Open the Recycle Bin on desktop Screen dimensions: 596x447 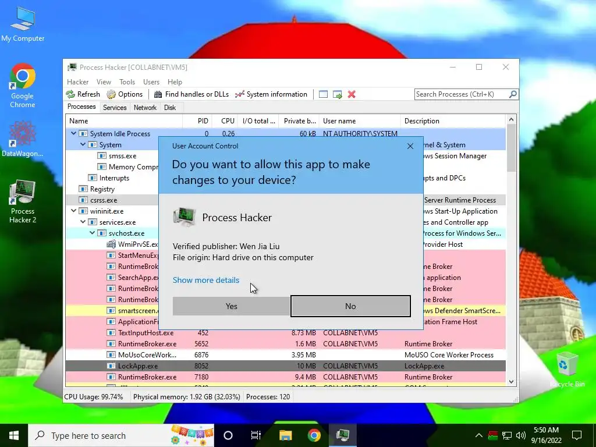click(567, 370)
